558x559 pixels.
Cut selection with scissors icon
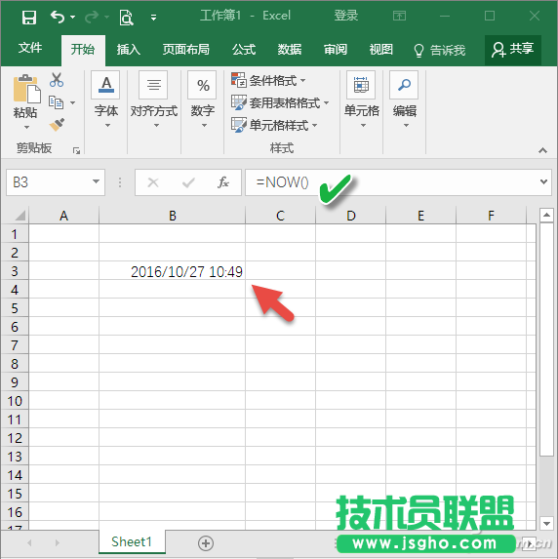point(57,80)
